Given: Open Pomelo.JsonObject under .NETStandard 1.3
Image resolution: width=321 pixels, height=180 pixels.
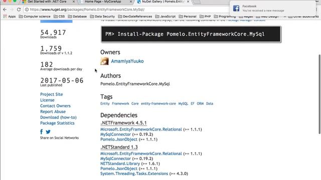Looking at the screenshot, I should [x=119, y=168].
